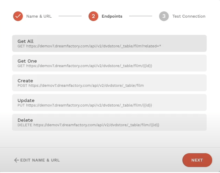Go to the Name & URL step label

[39, 16]
